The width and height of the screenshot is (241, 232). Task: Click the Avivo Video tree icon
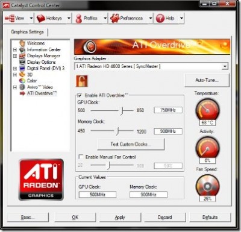22,87
